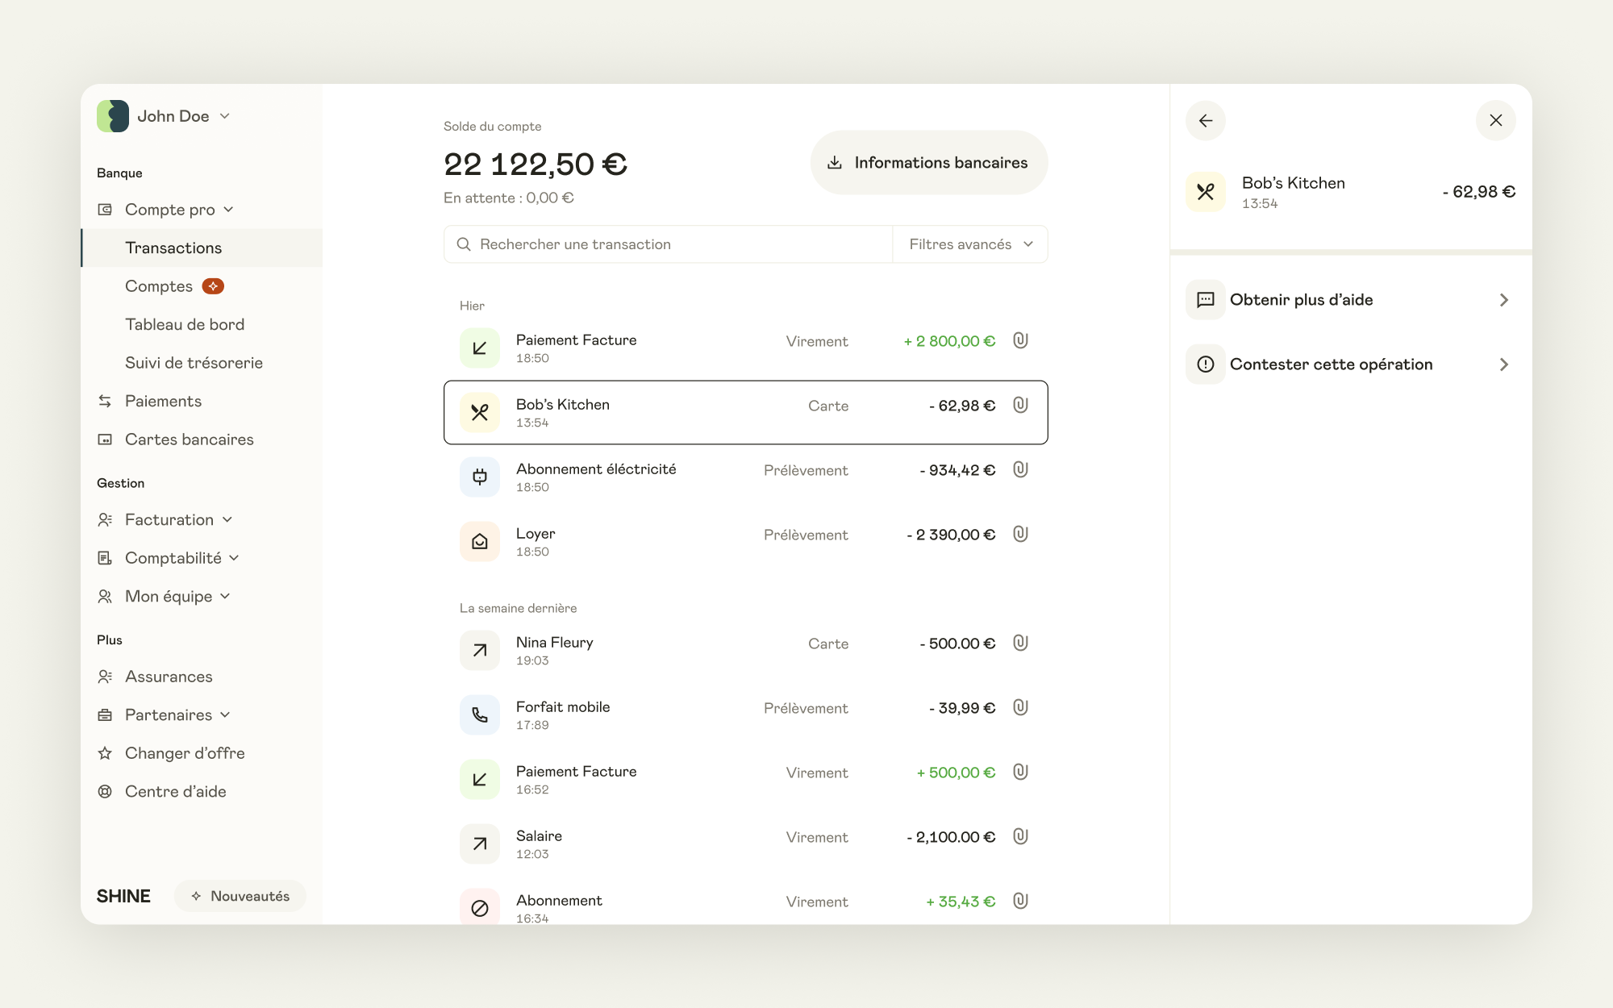Viewport: 1613px width, 1008px height.
Task: Select Suivi de trésorerie menu item
Action: pyautogui.click(x=194, y=363)
